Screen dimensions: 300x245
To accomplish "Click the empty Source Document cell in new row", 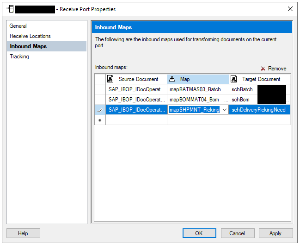I will [x=136, y=120].
